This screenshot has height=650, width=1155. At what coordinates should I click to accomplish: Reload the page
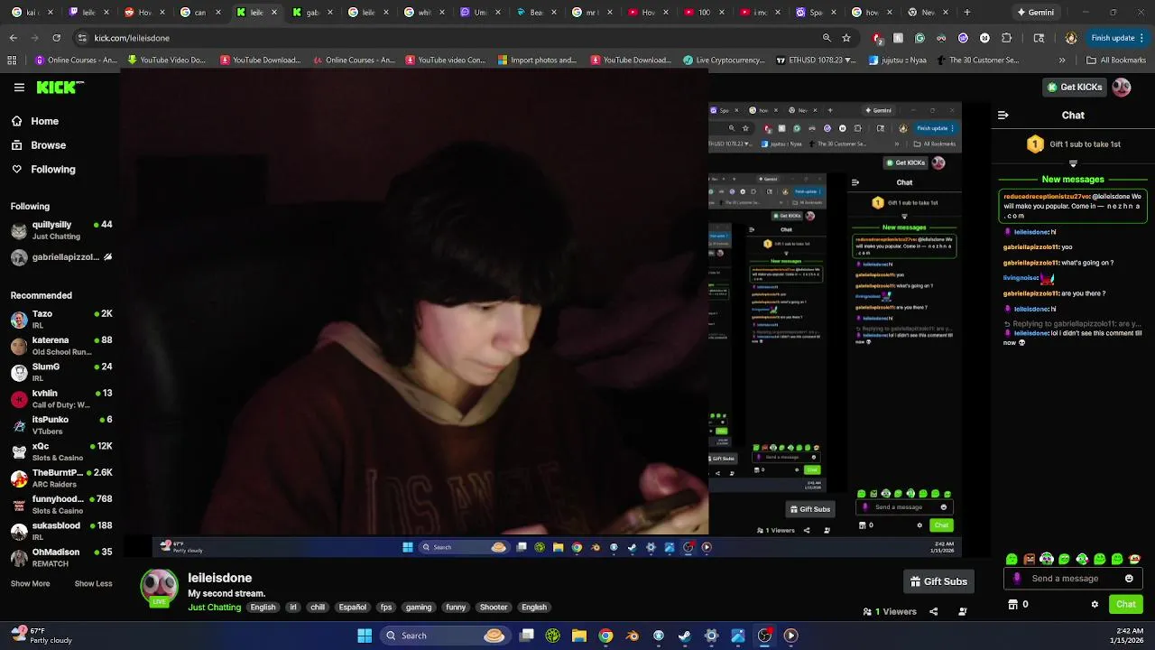coord(56,38)
